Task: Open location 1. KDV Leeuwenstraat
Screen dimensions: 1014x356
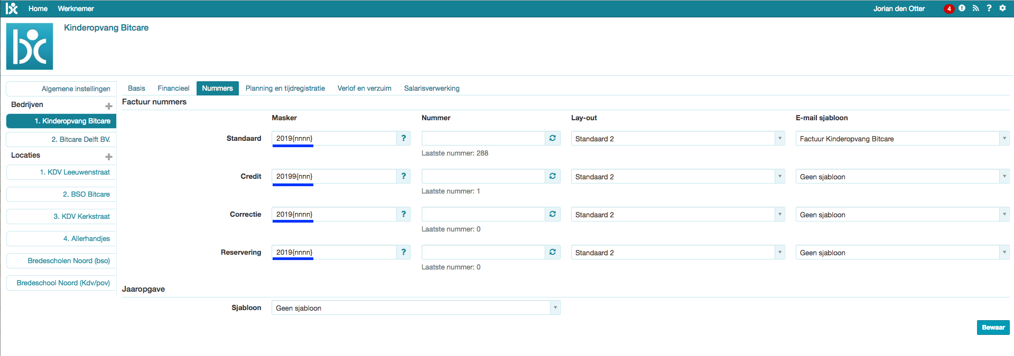Action: tap(61, 172)
